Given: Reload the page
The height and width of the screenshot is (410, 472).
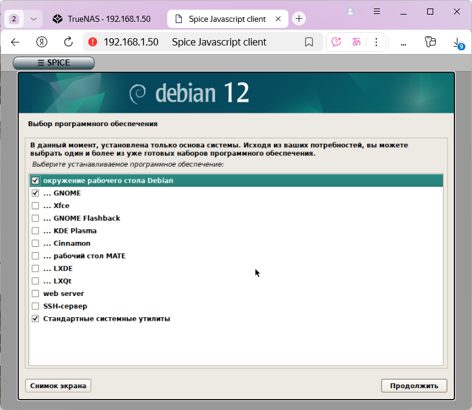Looking at the screenshot, I should (68, 42).
